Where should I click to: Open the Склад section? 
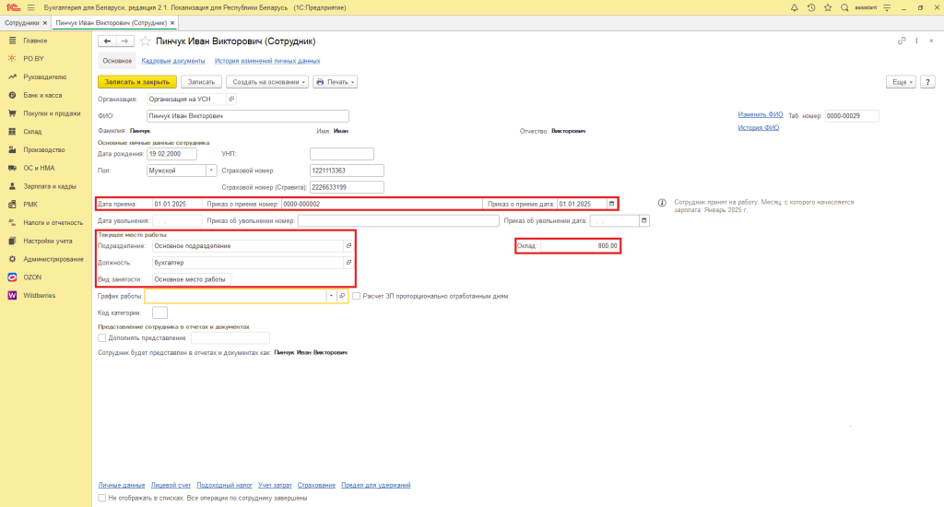click(x=32, y=131)
